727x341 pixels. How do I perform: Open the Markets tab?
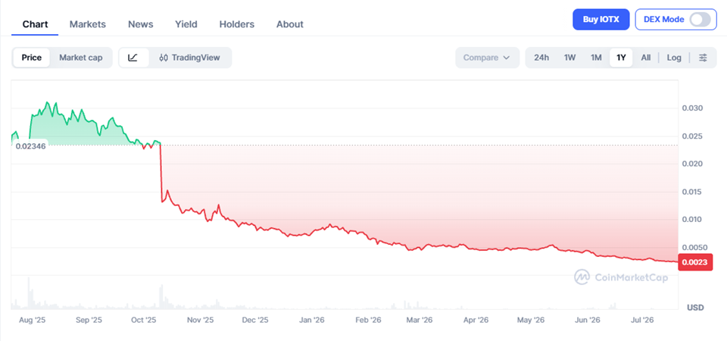(88, 24)
